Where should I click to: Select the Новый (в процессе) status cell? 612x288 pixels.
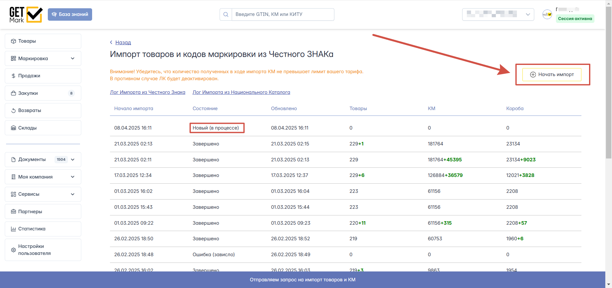[216, 128]
